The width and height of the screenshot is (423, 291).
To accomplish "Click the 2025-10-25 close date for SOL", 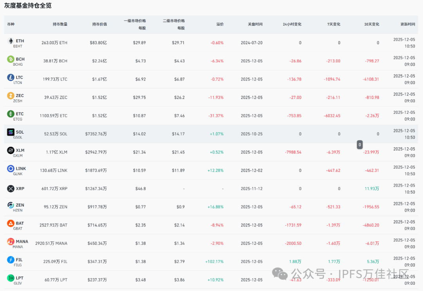I will 251,134.
